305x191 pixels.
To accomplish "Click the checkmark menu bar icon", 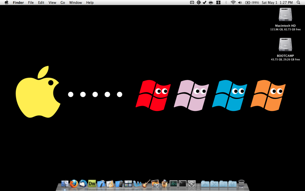I will [204, 2].
